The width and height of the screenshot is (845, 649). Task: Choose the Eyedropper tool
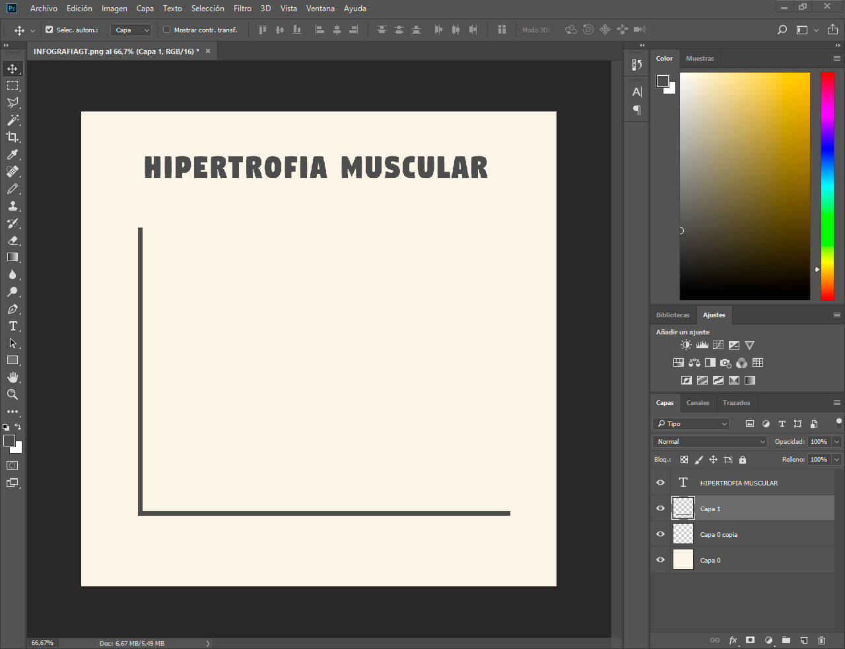(x=13, y=154)
